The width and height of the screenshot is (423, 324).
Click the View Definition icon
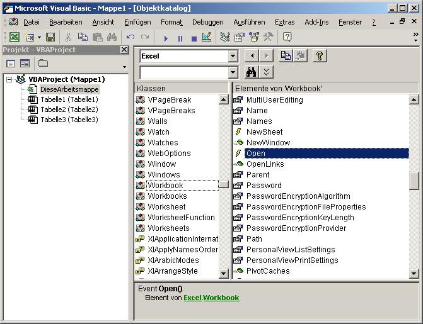coord(300,56)
